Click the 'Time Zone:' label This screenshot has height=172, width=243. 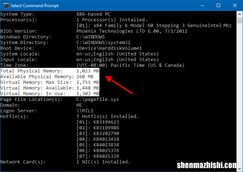(14, 65)
